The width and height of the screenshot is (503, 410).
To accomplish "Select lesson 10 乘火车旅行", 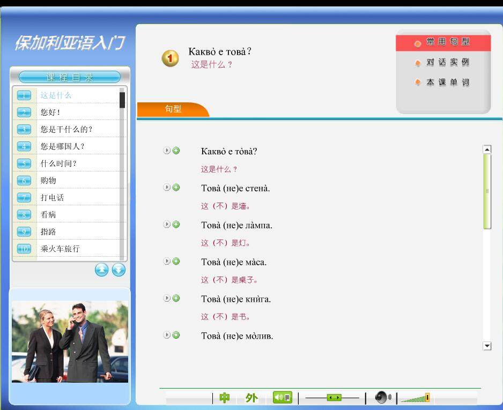I will (x=60, y=249).
